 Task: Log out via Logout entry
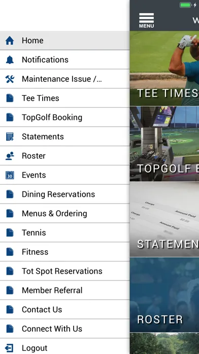(64, 346)
